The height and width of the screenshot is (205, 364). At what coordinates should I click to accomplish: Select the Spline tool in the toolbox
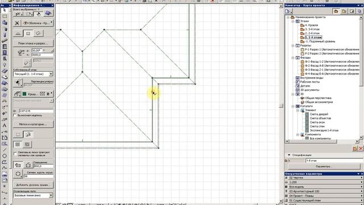[x=5, y=168]
